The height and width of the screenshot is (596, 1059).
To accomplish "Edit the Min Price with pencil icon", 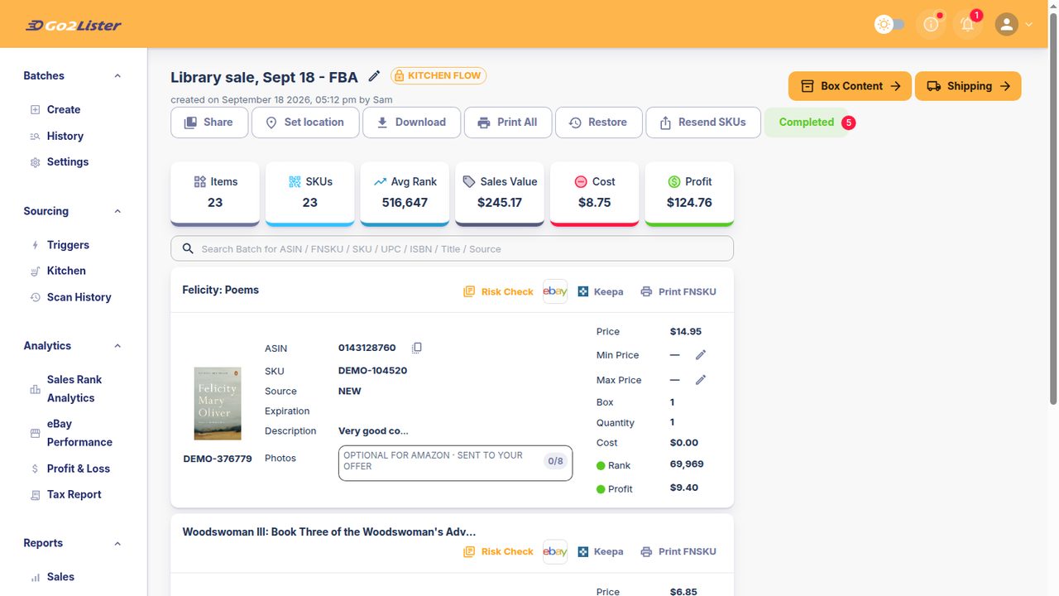I will click(701, 355).
